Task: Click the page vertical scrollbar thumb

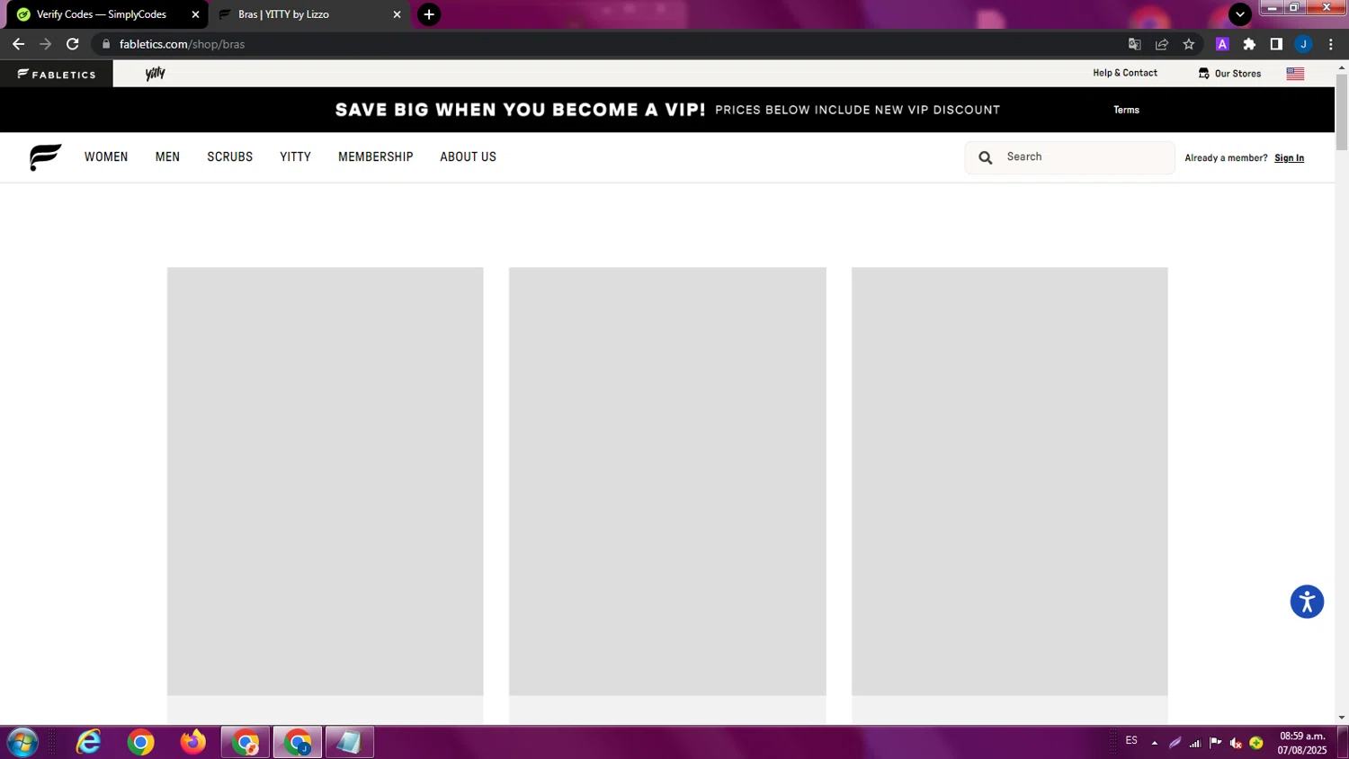Action: click(x=1342, y=112)
